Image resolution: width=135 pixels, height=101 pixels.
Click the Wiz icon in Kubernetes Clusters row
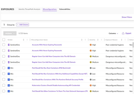click(x=9, y=85)
